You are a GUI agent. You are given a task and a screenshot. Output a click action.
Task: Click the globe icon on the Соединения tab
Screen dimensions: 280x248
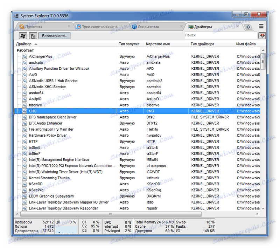(x=134, y=26)
